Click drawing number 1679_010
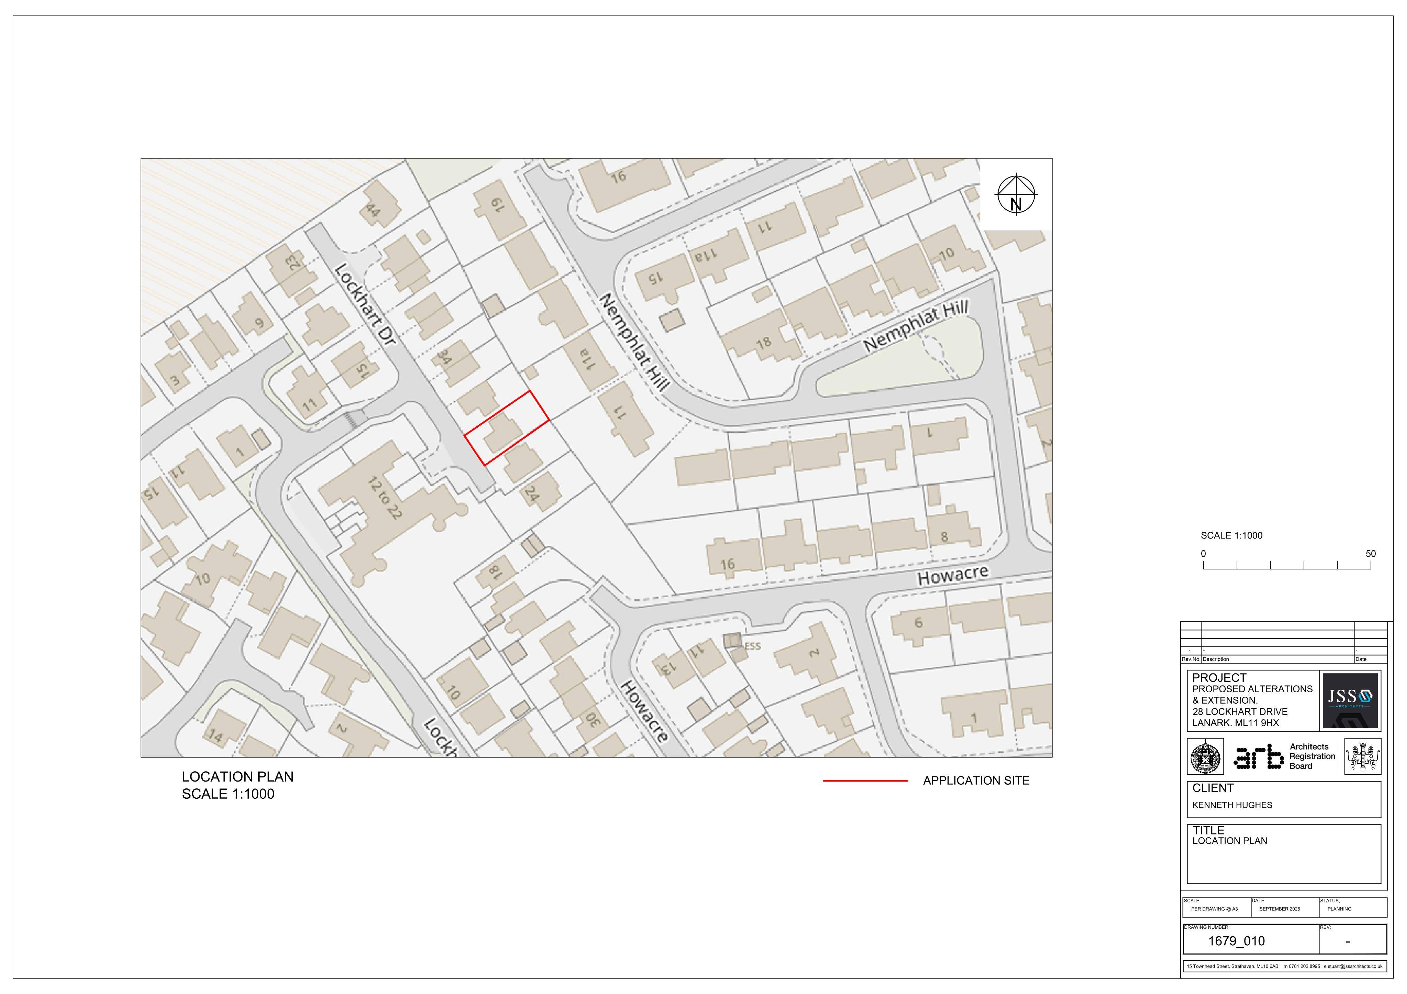The height and width of the screenshot is (994, 1407). pos(1236,941)
